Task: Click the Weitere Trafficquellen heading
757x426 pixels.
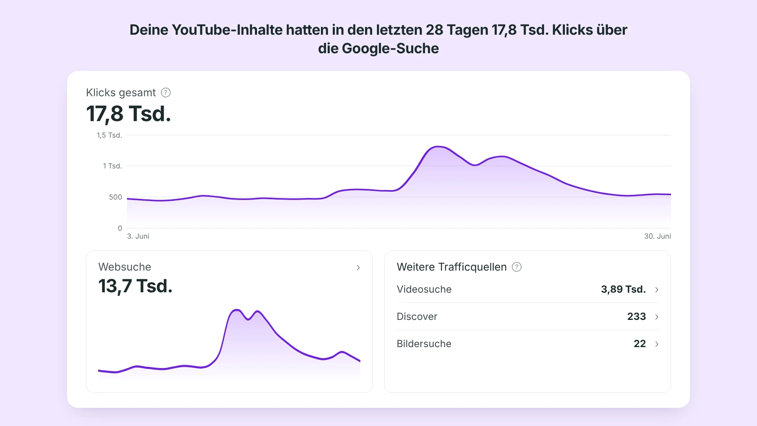Action: (x=451, y=267)
